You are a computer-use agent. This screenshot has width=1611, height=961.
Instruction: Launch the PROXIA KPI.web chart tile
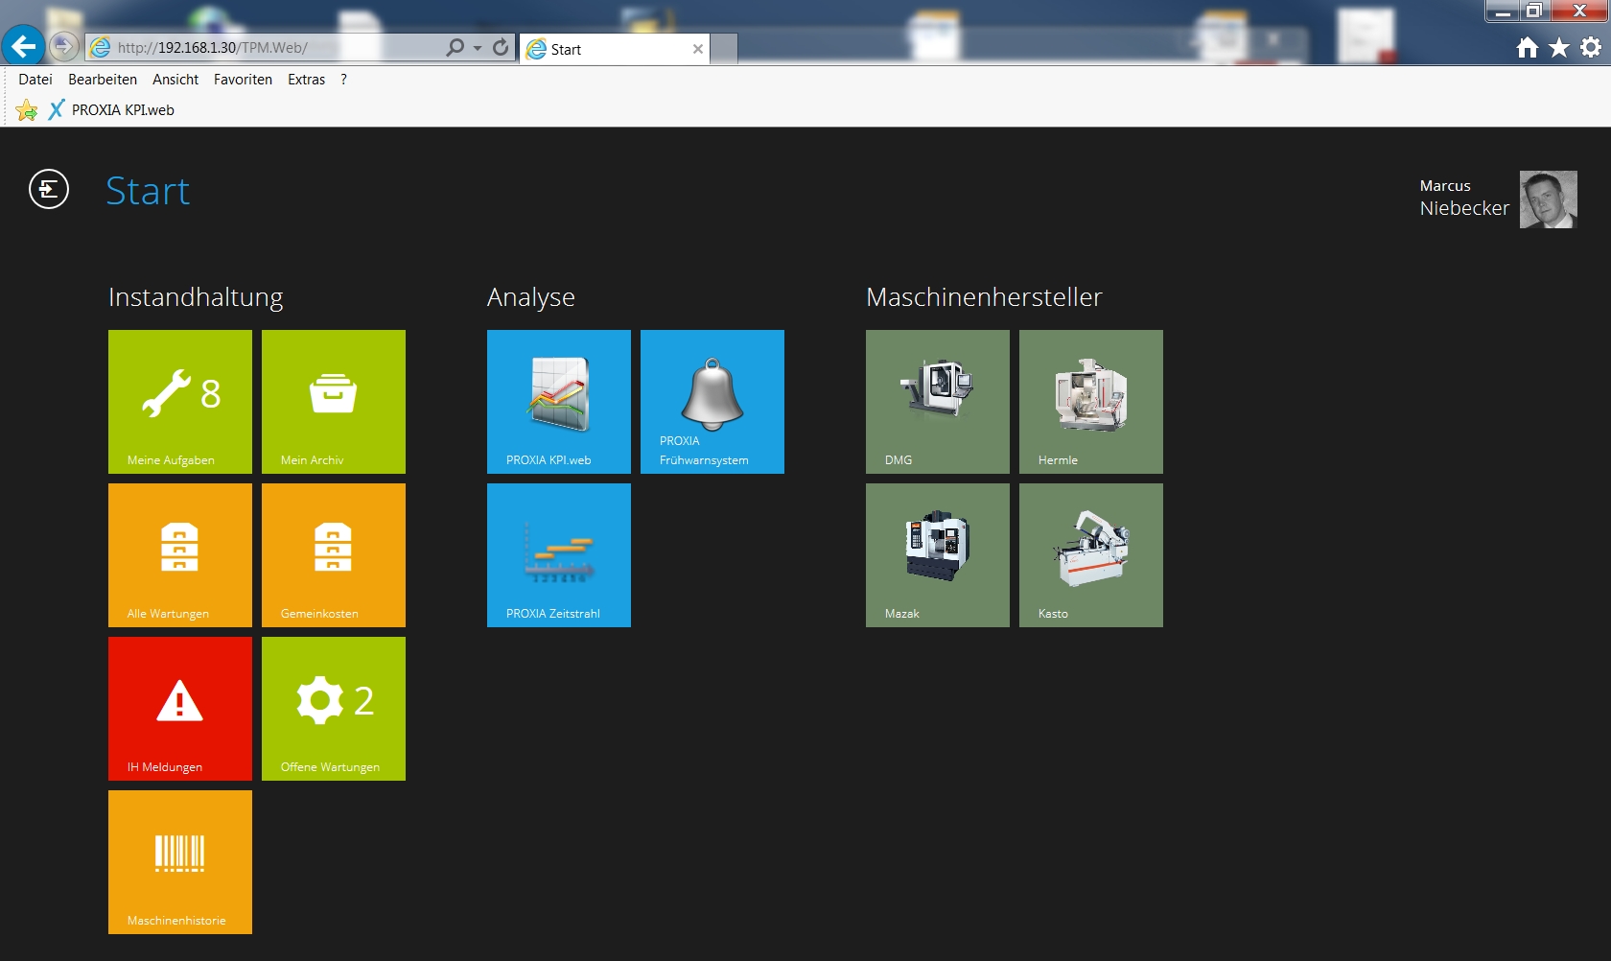[x=559, y=402]
